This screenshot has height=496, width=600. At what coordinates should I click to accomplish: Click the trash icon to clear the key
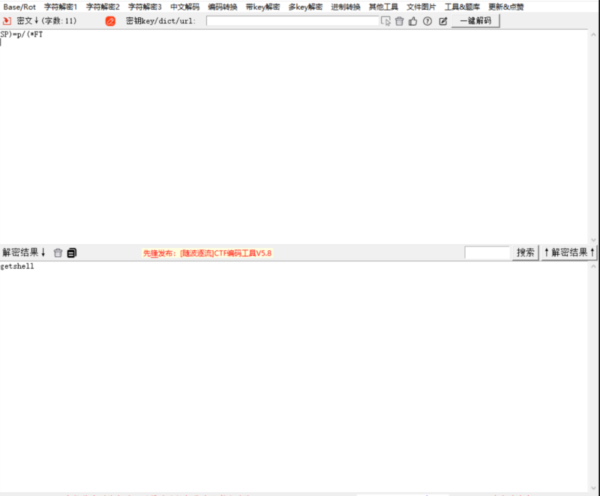pyautogui.click(x=400, y=21)
